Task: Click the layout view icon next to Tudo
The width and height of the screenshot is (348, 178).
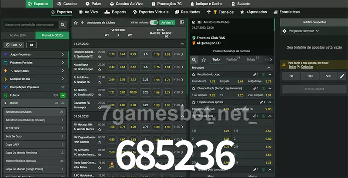Action: coord(31,45)
